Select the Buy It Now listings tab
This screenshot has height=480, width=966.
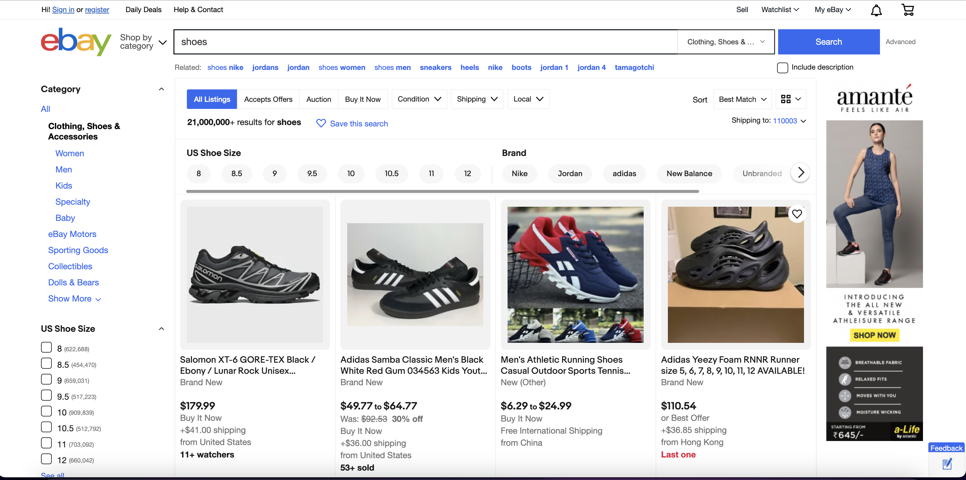pos(362,99)
